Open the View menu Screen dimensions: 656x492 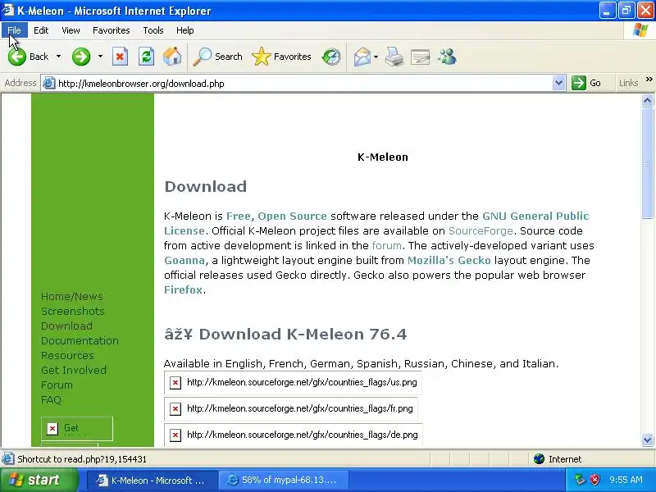click(x=71, y=30)
